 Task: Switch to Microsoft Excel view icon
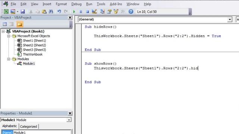click(x=6, y=12)
